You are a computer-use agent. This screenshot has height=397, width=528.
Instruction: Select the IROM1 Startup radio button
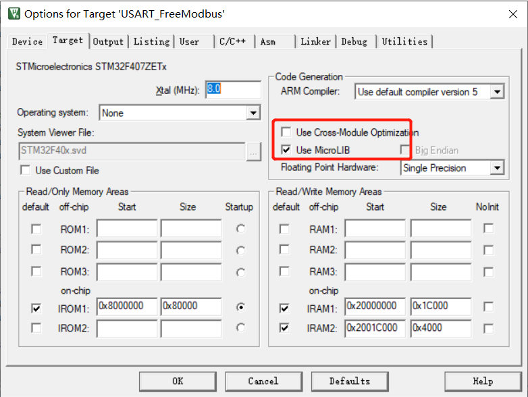[x=241, y=307]
